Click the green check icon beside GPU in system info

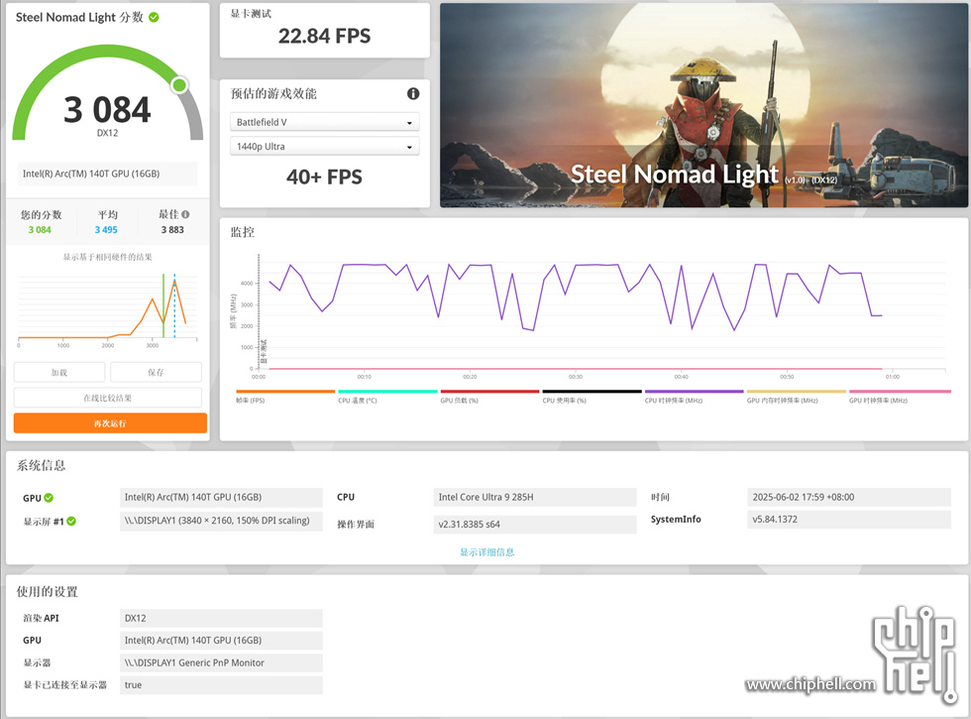tap(49, 498)
